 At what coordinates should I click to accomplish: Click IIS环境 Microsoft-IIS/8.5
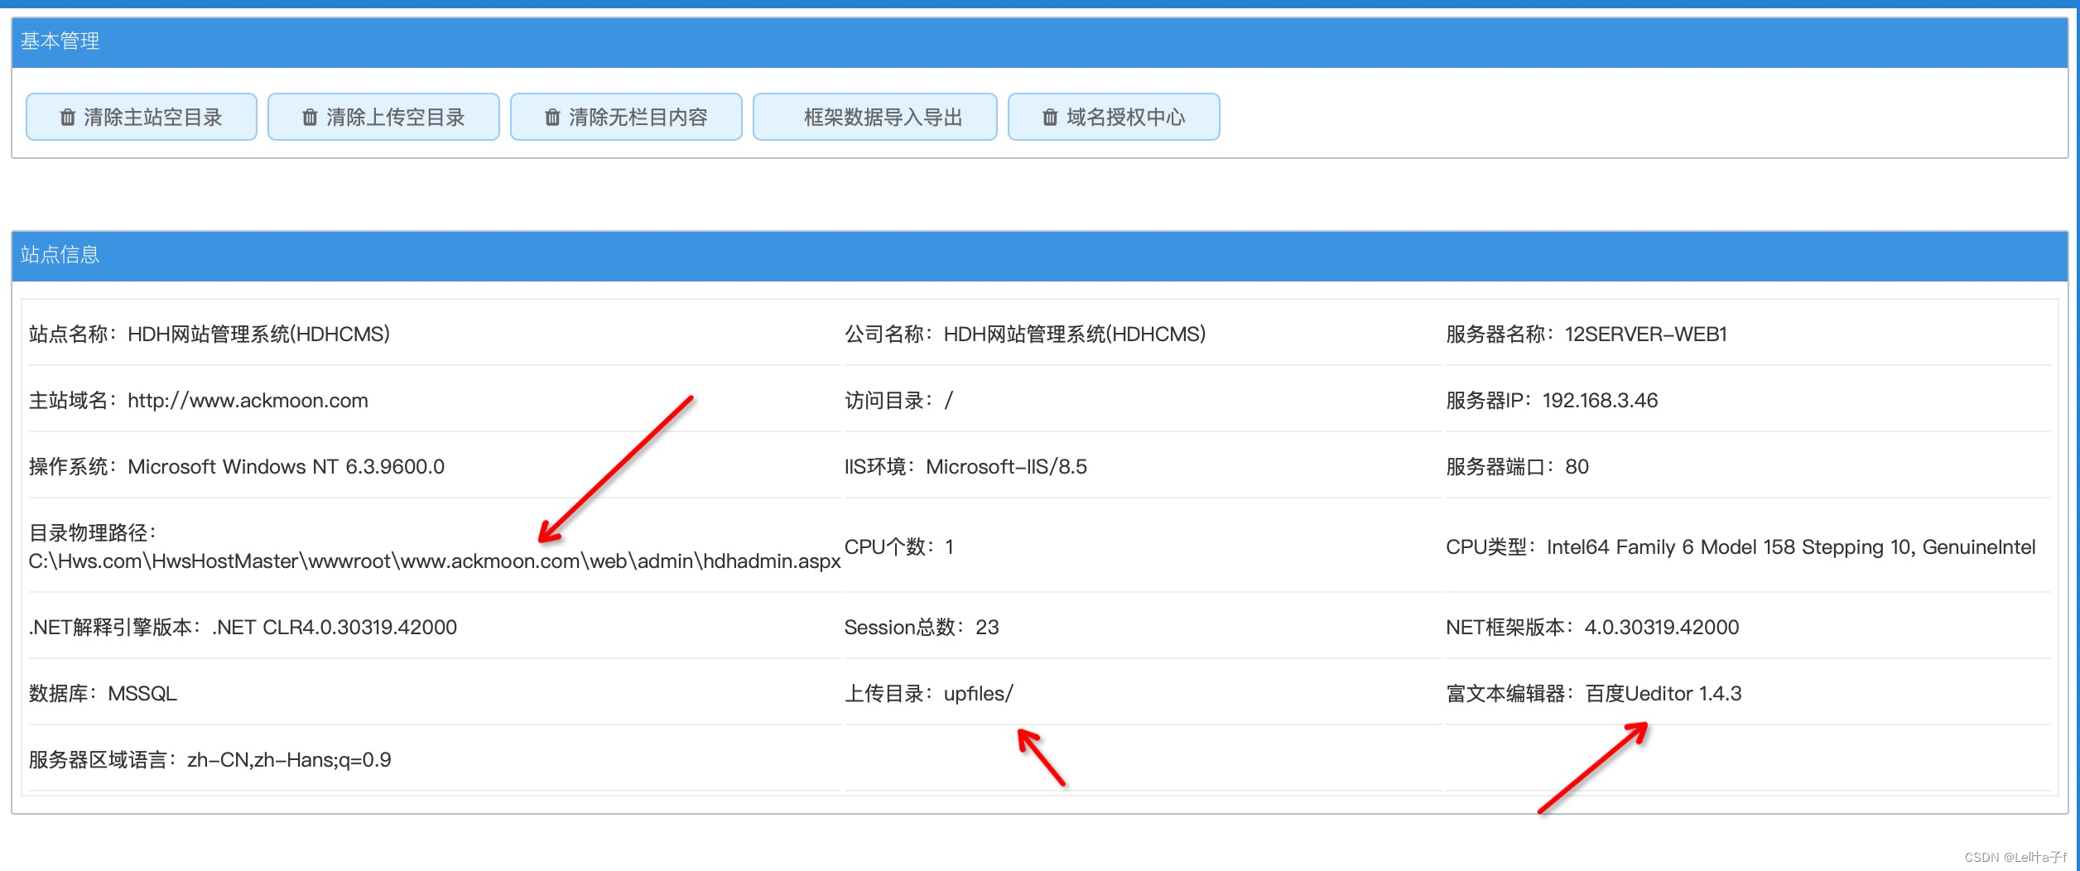[1006, 467]
